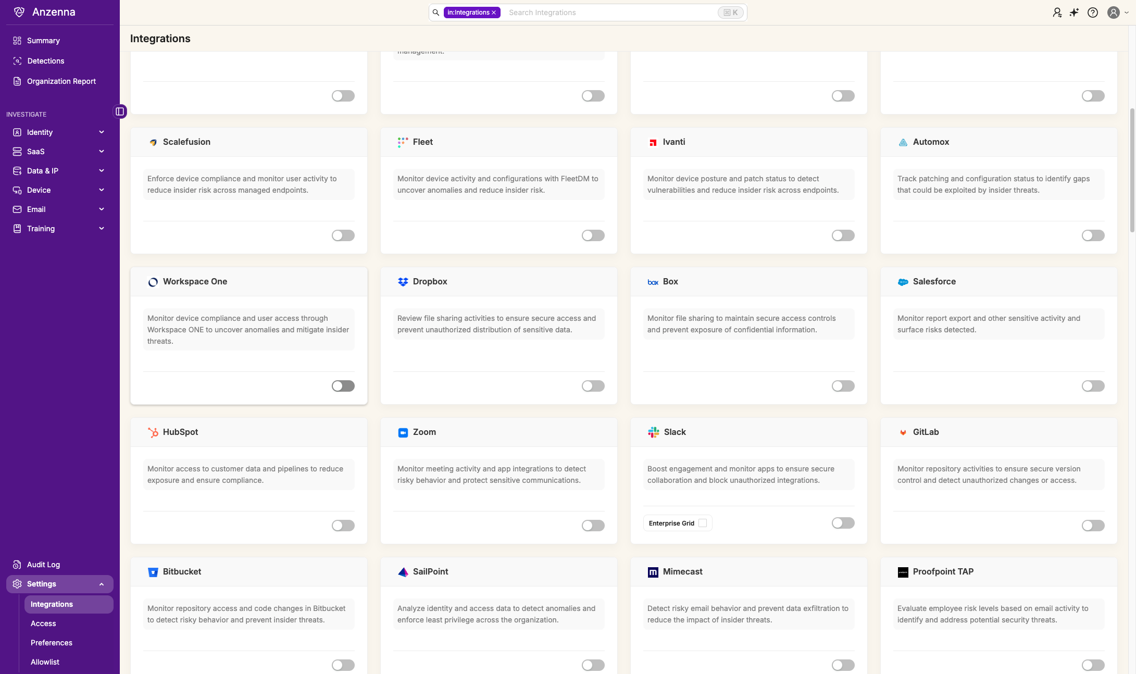Click the help question mark icon

click(x=1093, y=13)
